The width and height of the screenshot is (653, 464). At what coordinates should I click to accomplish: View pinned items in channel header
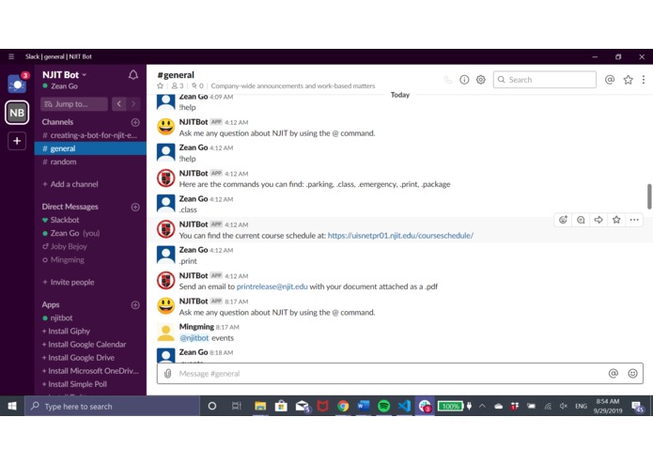(x=197, y=86)
